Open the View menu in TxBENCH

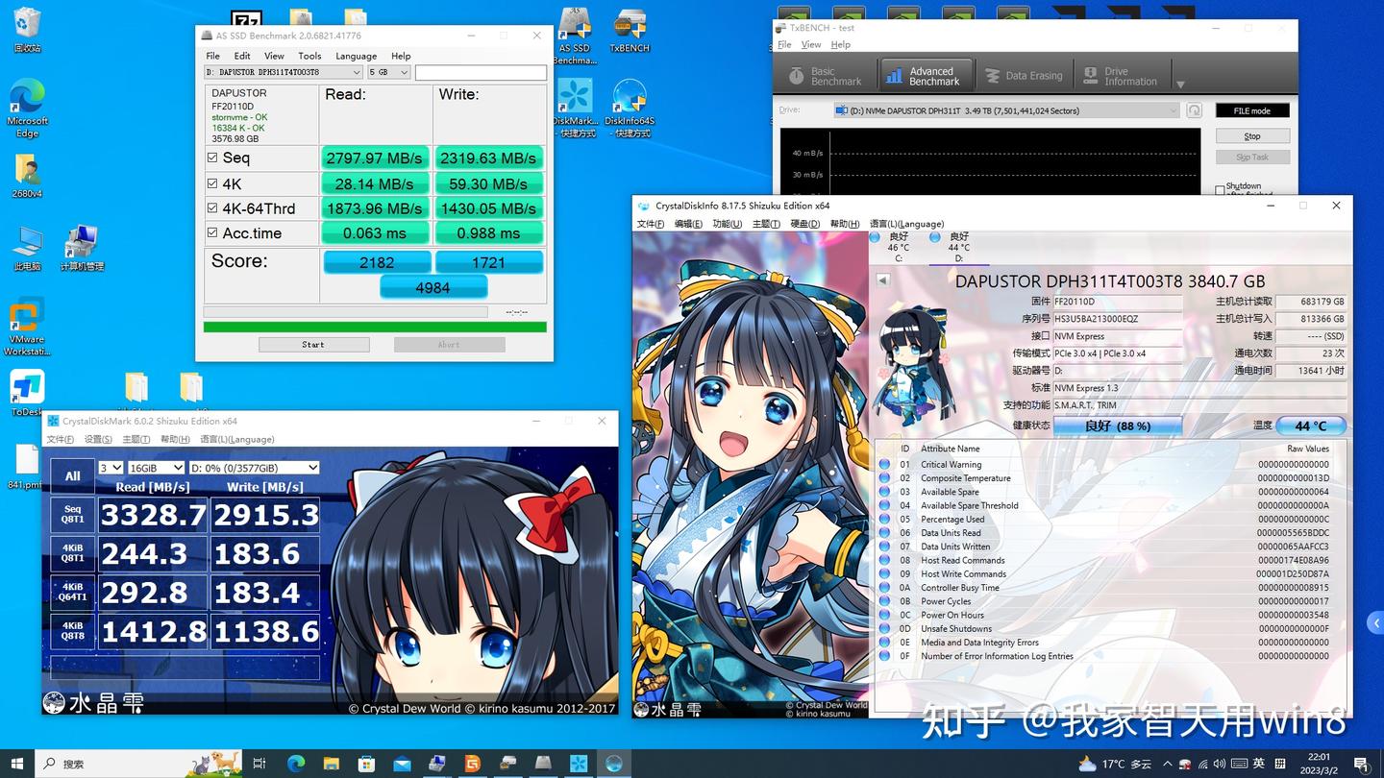810,44
